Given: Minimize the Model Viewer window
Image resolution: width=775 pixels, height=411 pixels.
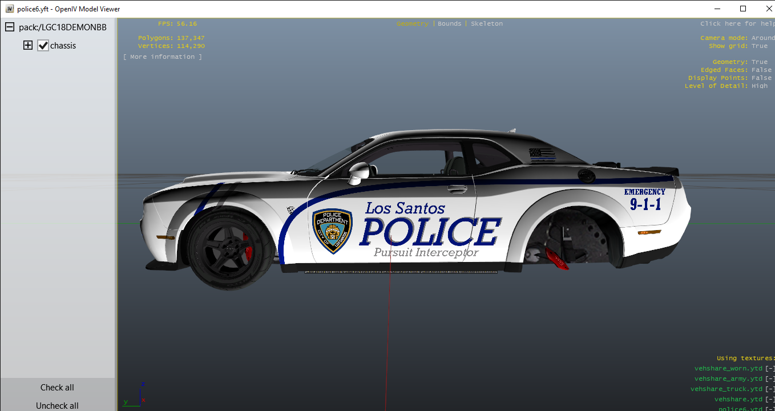Looking at the screenshot, I should click(717, 9).
